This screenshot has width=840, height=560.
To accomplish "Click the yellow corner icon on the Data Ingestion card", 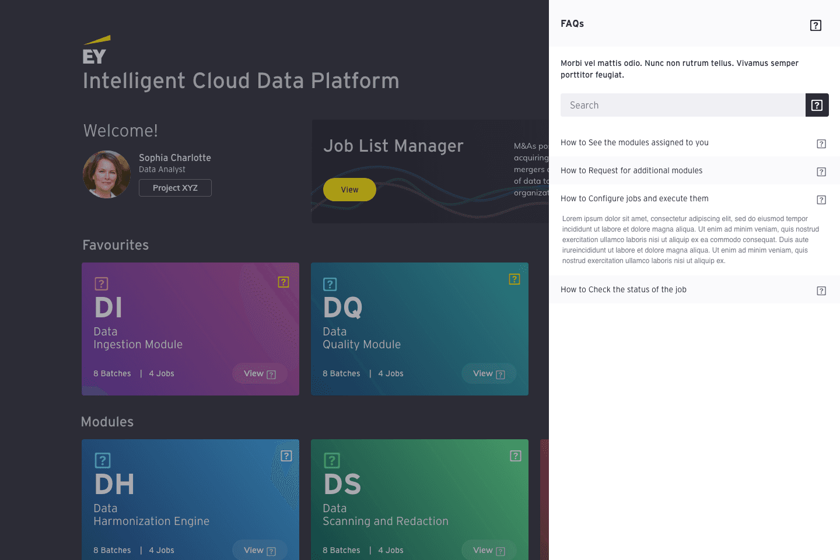I will [x=283, y=282].
